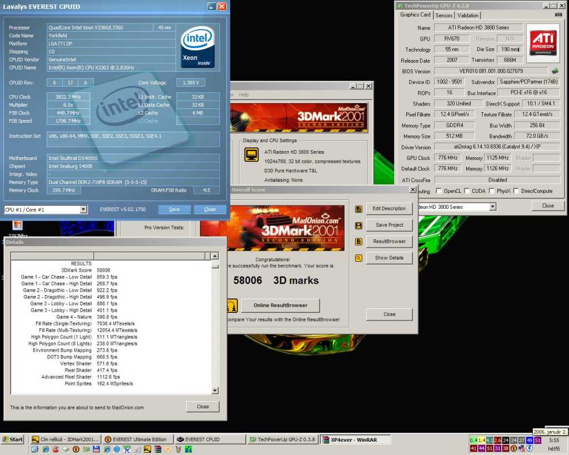
Task: Click the screenshot camera icon in GPU-Z
Action: [x=558, y=14]
